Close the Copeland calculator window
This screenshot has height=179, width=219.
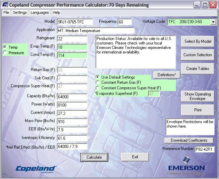click(213, 5)
